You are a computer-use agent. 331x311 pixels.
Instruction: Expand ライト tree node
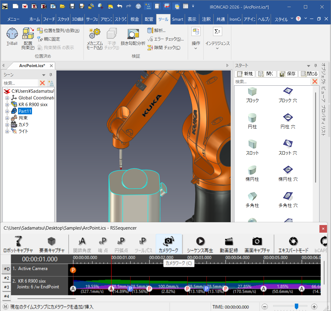coord(7,131)
